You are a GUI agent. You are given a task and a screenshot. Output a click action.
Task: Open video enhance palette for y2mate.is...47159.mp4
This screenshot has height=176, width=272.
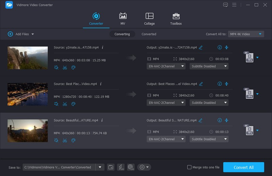[73, 67]
